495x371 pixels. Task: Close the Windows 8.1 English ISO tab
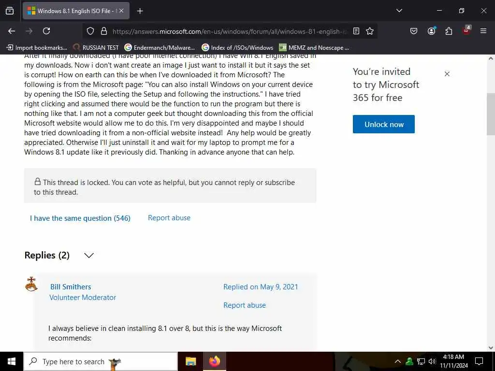(x=121, y=11)
